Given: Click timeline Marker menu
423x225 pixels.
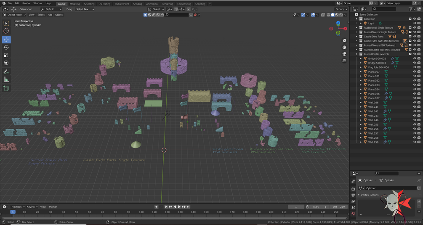Looking at the screenshot, I should point(53,206).
